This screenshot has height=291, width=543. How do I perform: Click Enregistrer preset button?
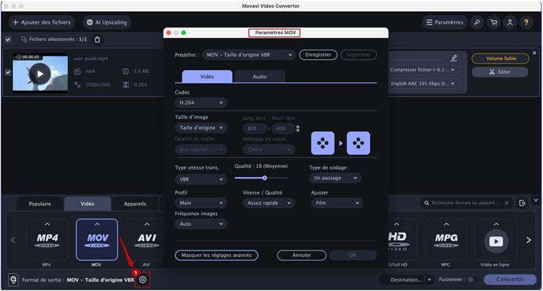click(318, 55)
